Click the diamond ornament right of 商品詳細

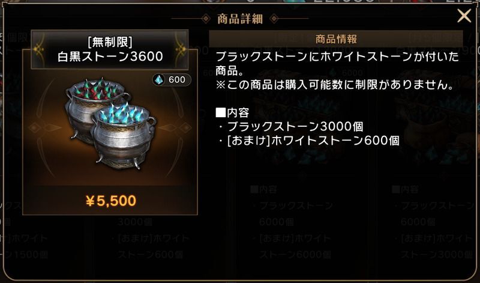(x=274, y=19)
